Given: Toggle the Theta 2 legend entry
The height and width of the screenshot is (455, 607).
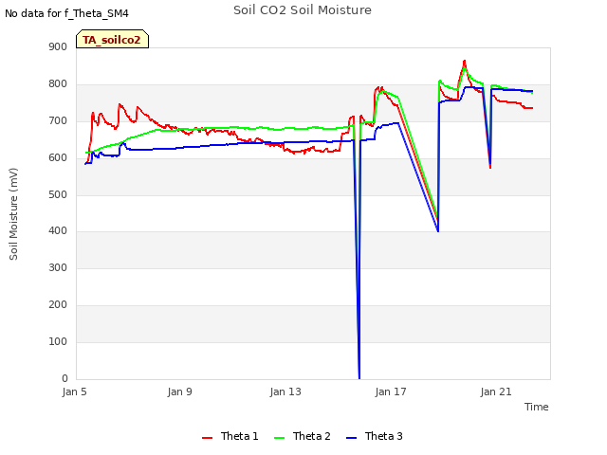Looking at the screenshot, I should [303, 436].
